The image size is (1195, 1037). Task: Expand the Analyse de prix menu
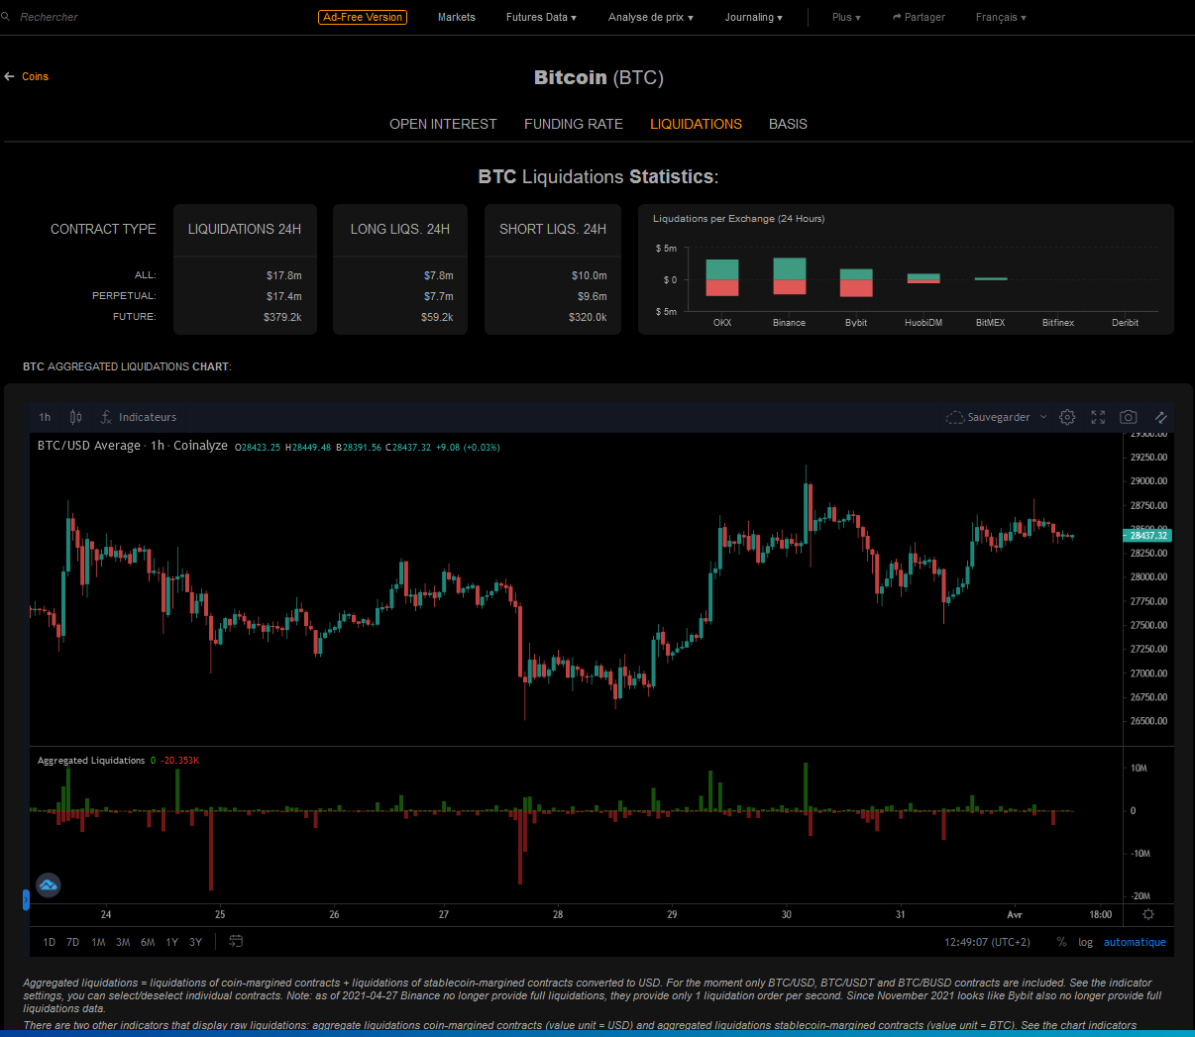(x=651, y=17)
